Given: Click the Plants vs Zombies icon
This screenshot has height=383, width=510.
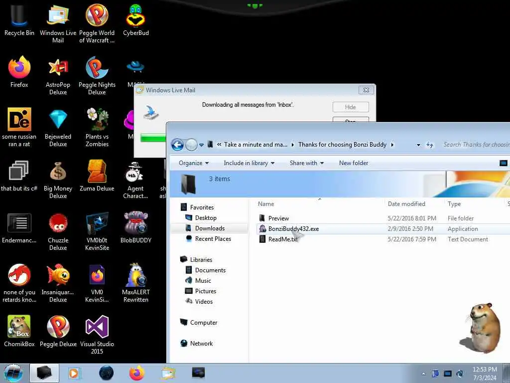Looking at the screenshot, I should [97, 127].
